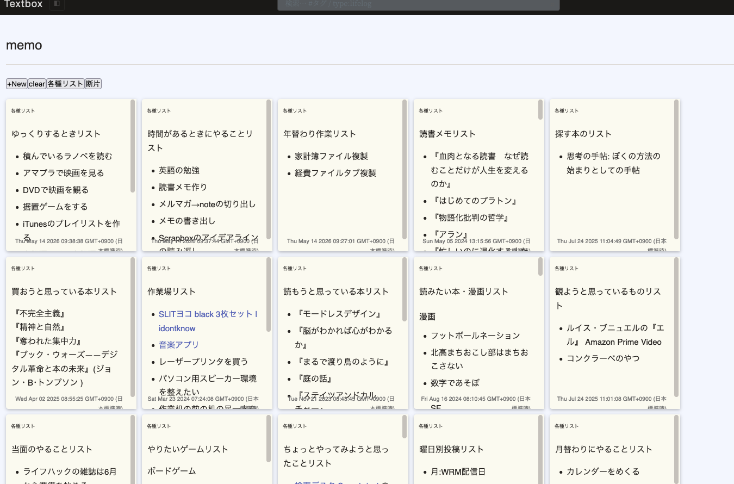The width and height of the screenshot is (734, 484).
Task: Click 各種リスト tag on 作業場リスト card
Action: coord(159,269)
